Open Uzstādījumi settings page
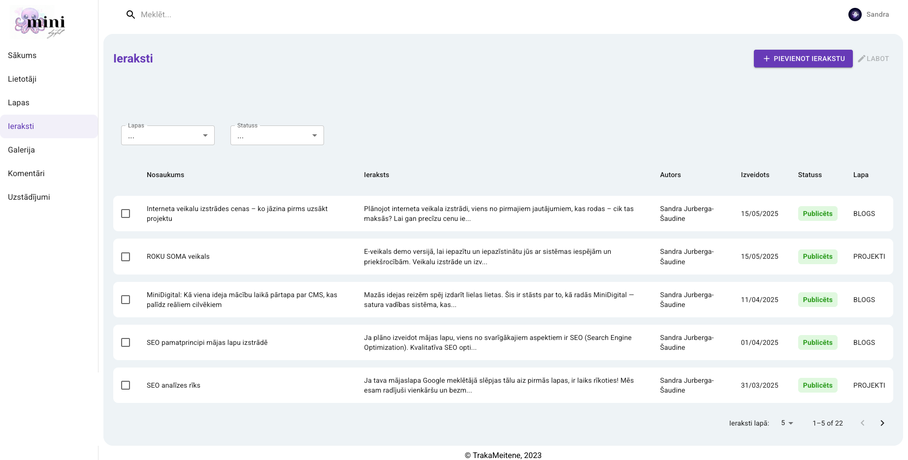Image resolution: width=908 pixels, height=460 pixels. [29, 197]
